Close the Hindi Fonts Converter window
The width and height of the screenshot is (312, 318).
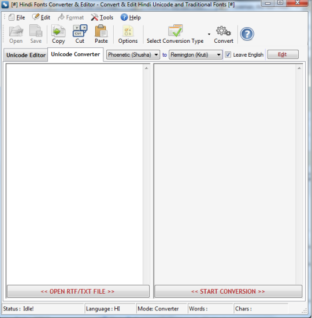click(x=297, y=3)
